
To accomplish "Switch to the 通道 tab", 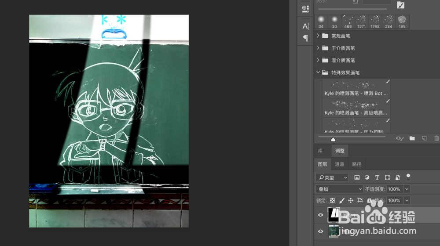I will (x=339, y=164).
